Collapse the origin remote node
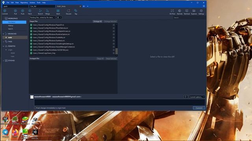The width and height of the screenshot is (252, 141). pos(6,50)
